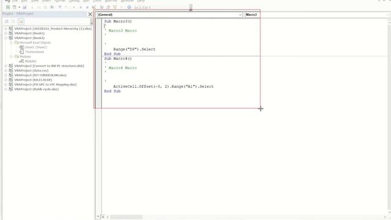The width and height of the screenshot is (391, 220).
Task: Click the horizontal scrollbar thumb of code window
Action: 126,217
